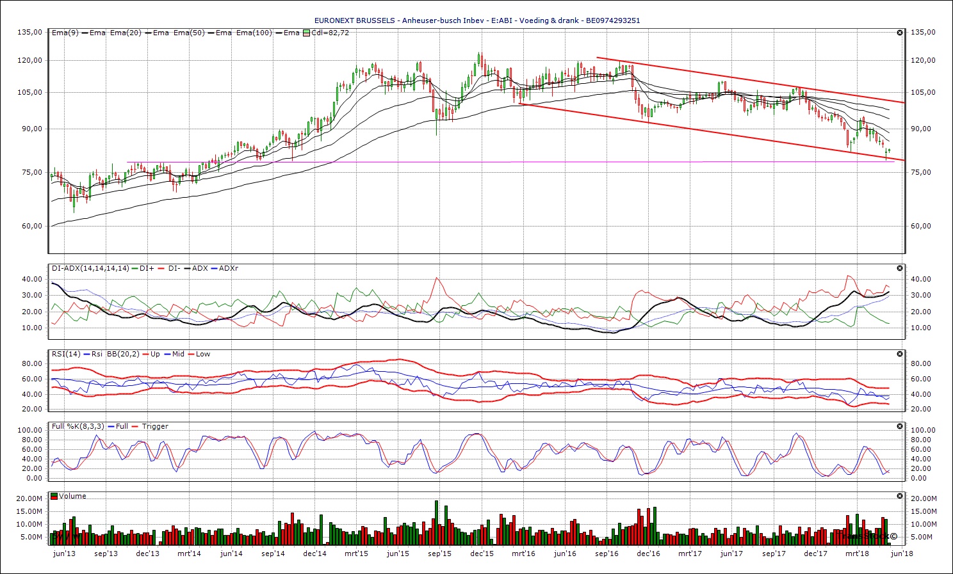Click the mrt'16 date axis label
The image size is (953, 574).
tap(523, 554)
